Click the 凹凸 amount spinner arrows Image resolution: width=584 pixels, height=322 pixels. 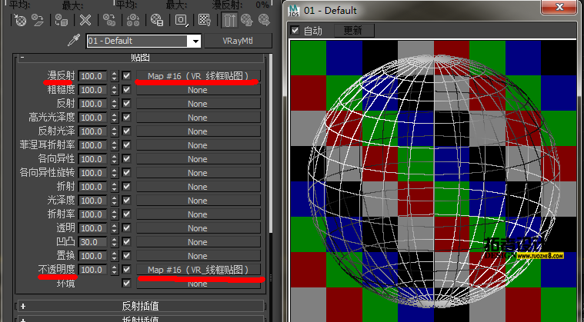point(115,241)
